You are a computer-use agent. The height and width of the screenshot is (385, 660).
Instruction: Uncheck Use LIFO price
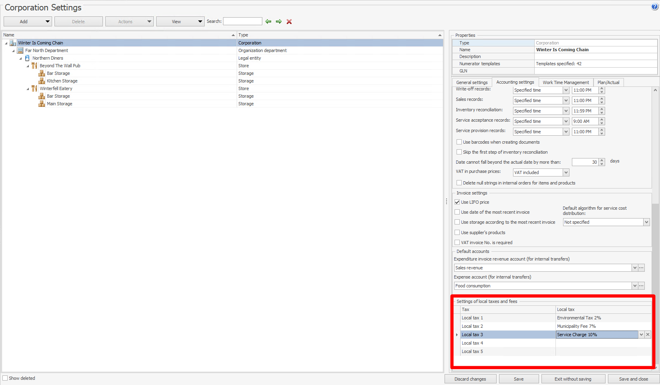pyautogui.click(x=457, y=202)
